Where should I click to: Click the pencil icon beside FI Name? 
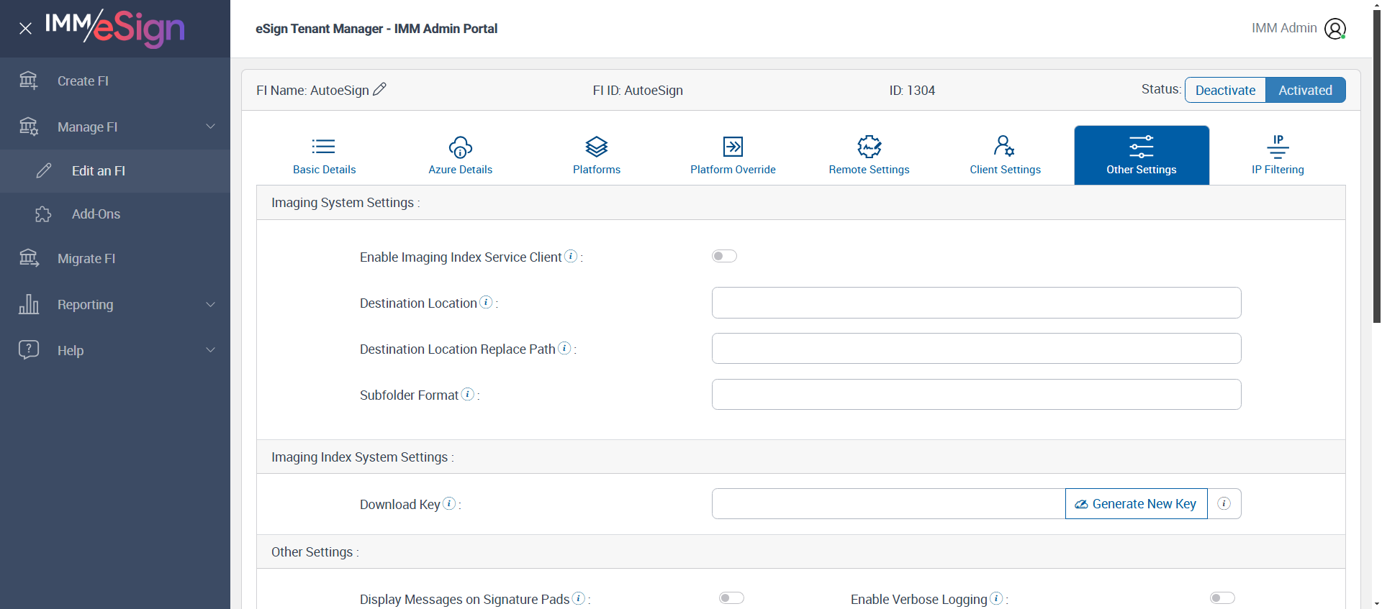(x=379, y=89)
